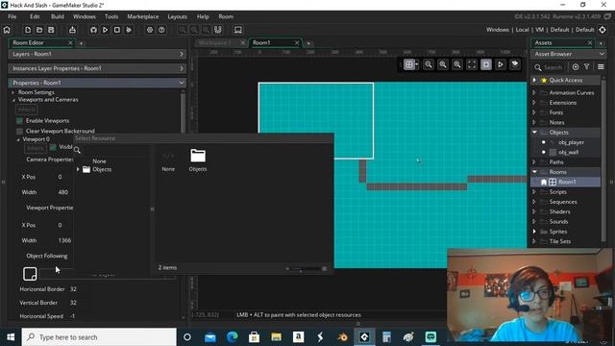The width and height of the screenshot is (615, 346).
Task: Toggle the Clear Viewport Background checkbox
Action: [19, 131]
